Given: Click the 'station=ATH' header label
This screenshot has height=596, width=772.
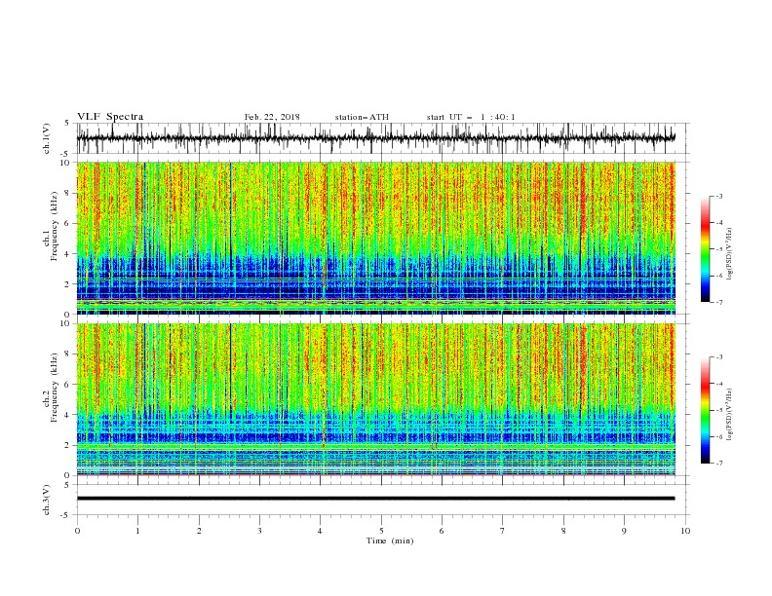Looking at the screenshot, I should pyautogui.click(x=362, y=117).
